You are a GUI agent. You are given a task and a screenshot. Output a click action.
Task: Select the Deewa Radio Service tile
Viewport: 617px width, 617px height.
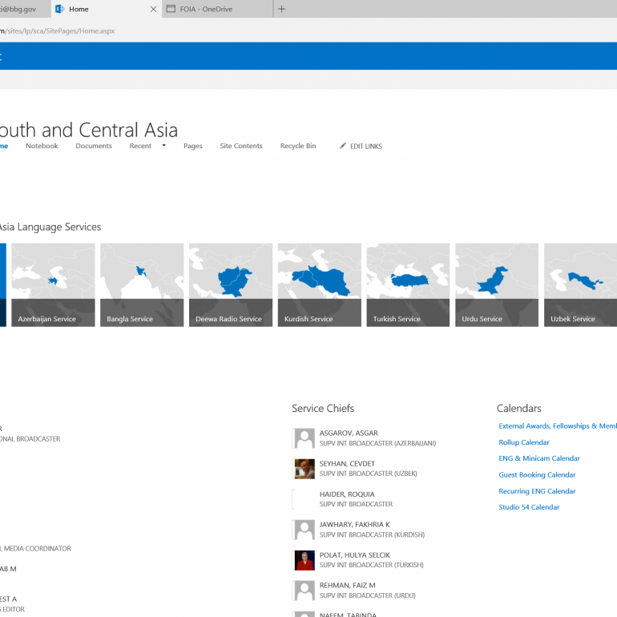pyautogui.click(x=230, y=284)
